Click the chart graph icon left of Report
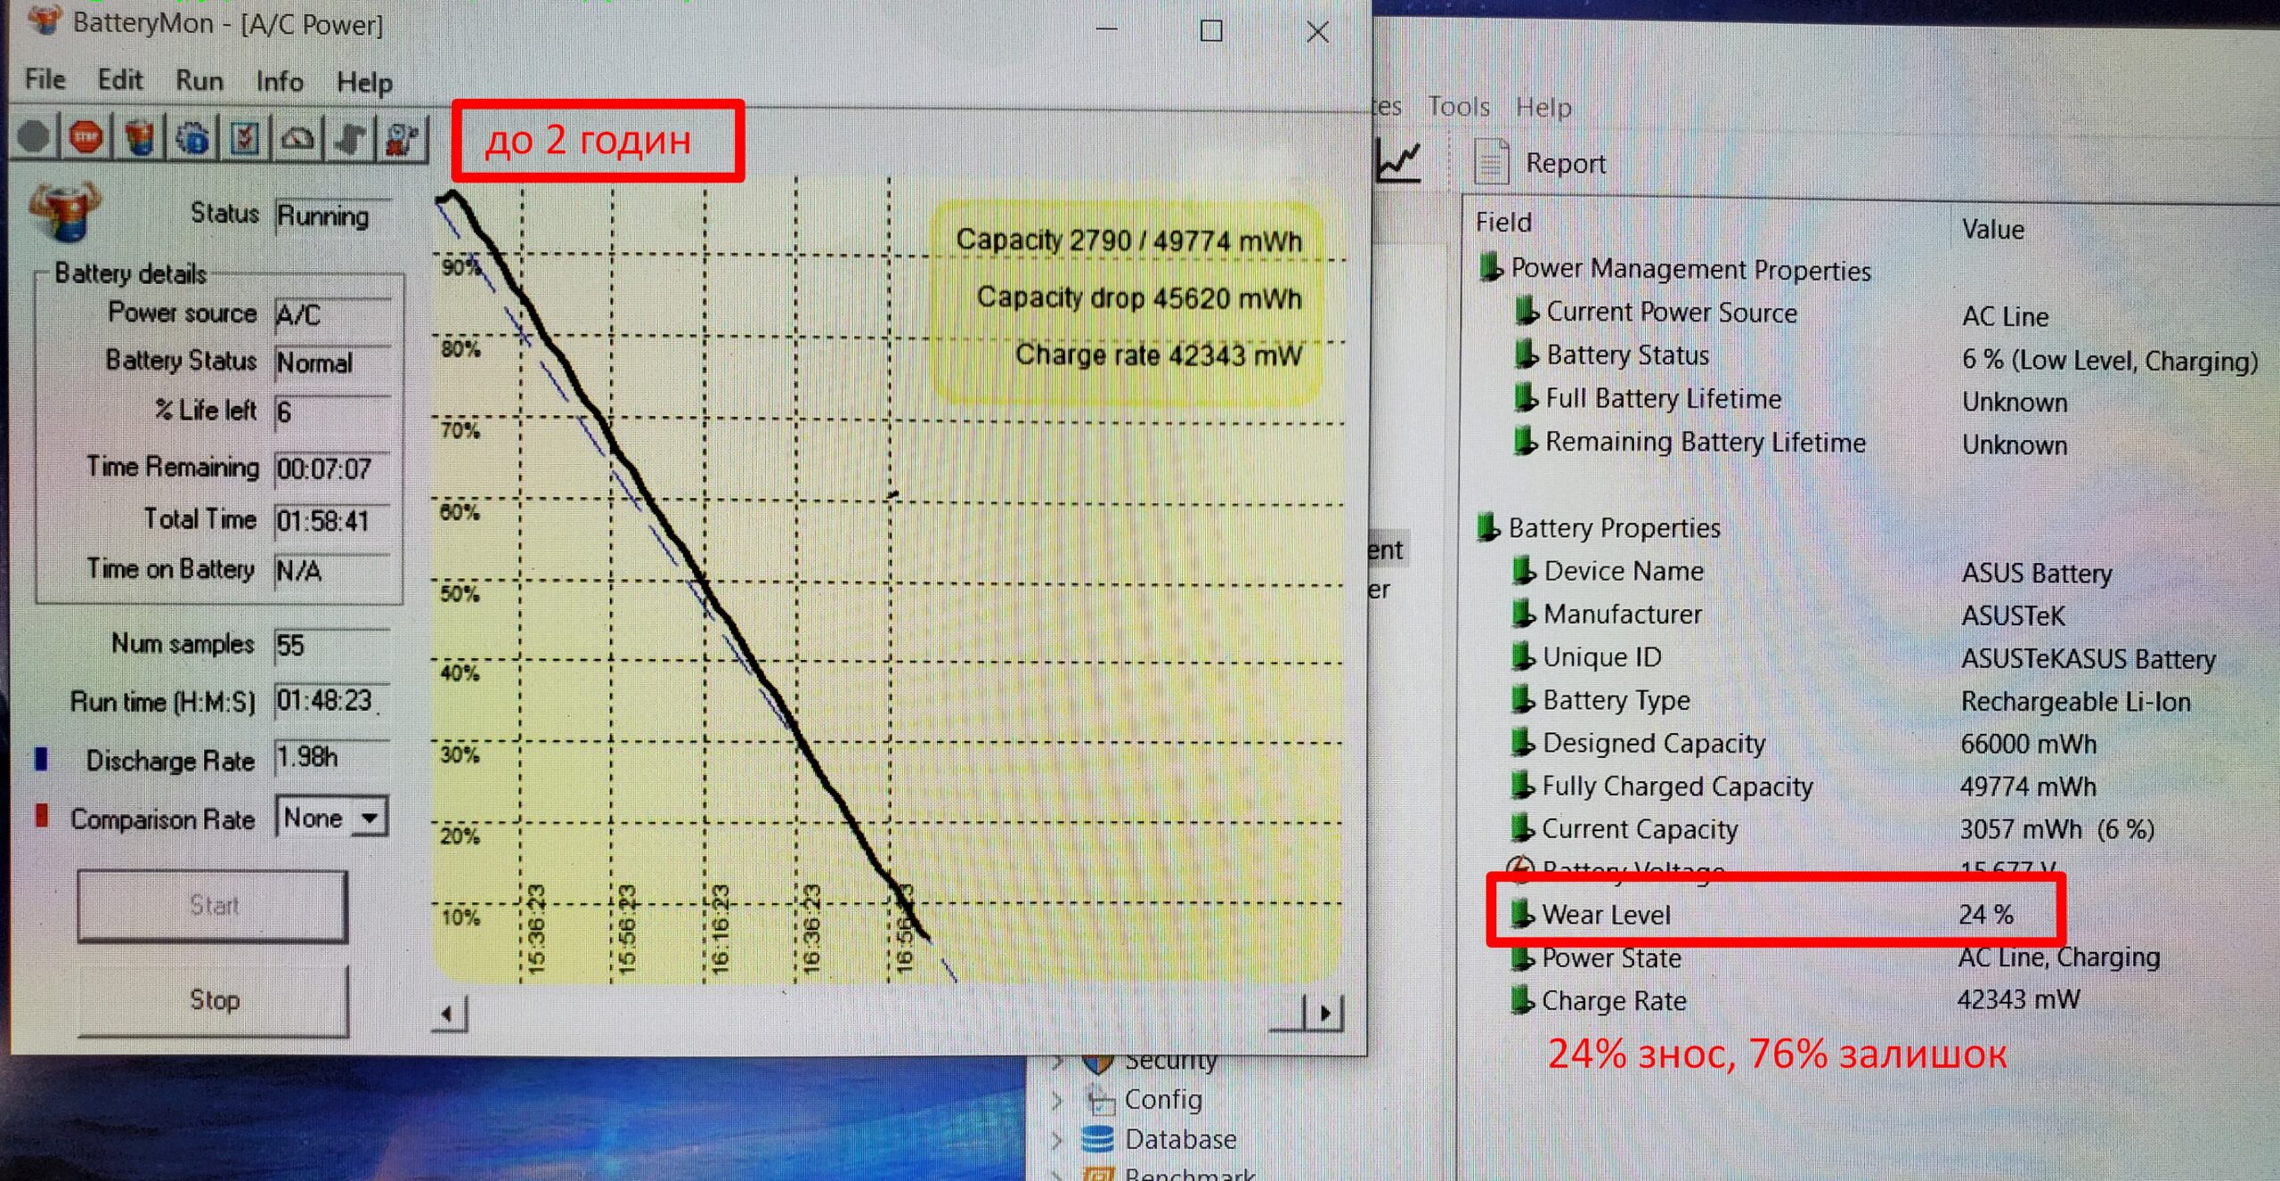The height and width of the screenshot is (1181, 2280). point(1398,162)
